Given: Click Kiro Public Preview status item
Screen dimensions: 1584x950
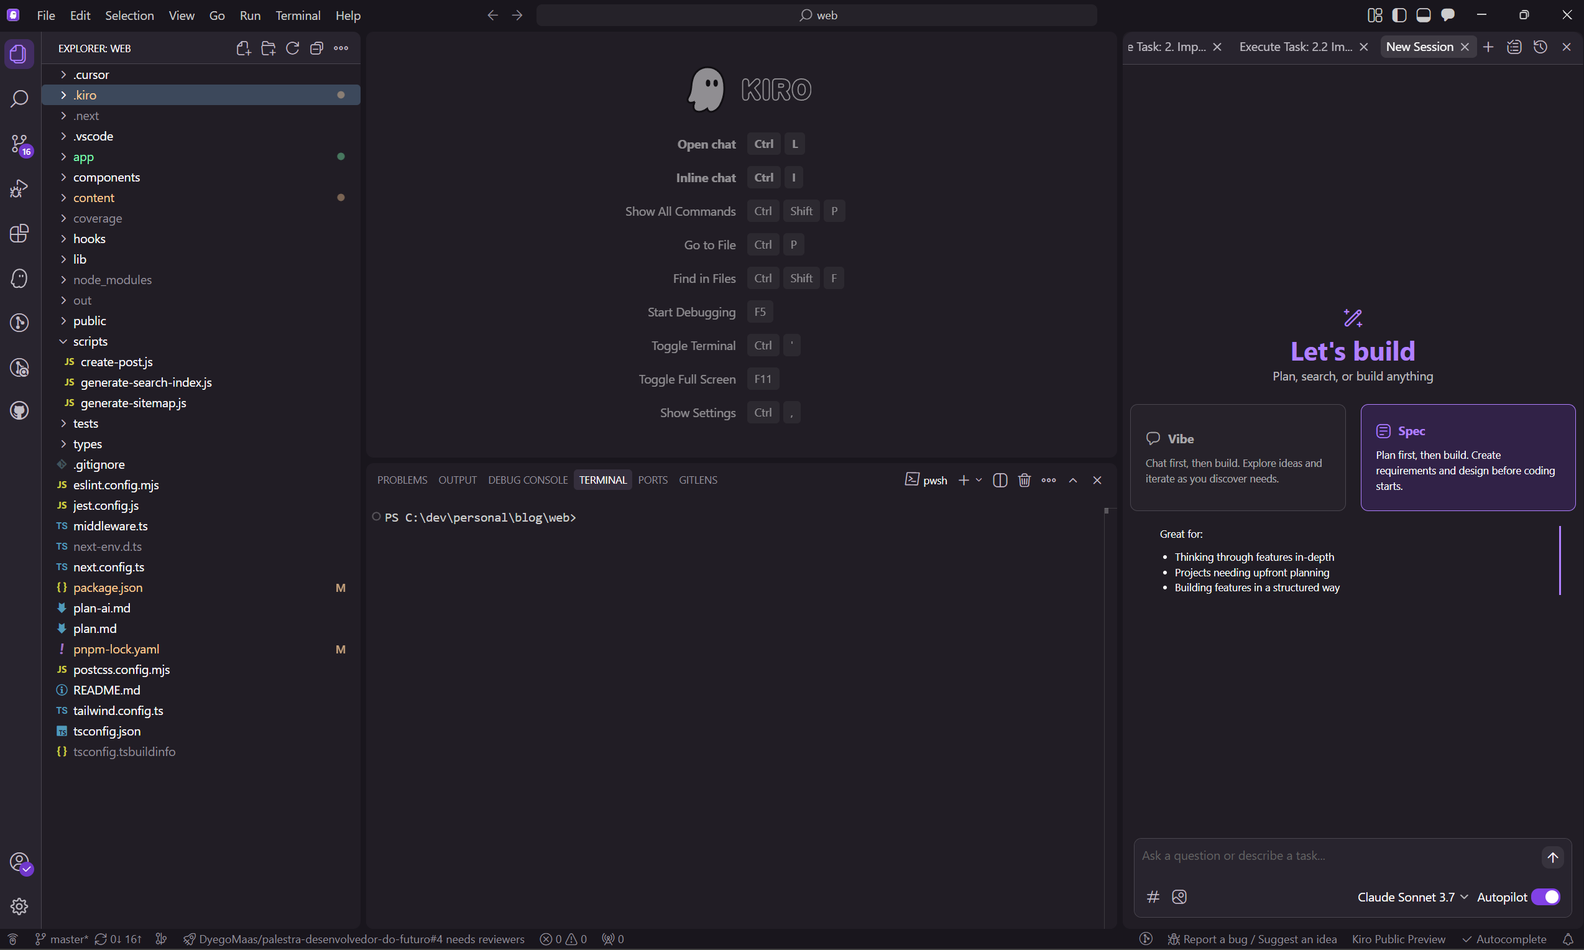Looking at the screenshot, I should (x=1398, y=939).
